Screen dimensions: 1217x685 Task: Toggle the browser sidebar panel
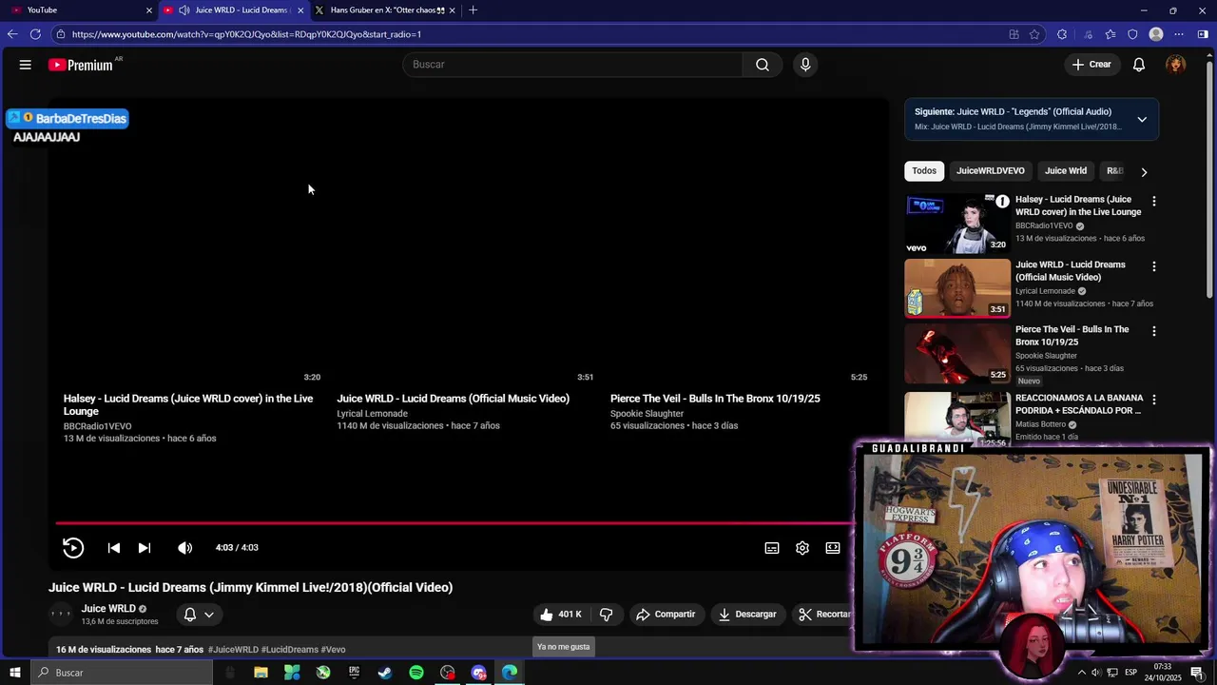point(1203,34)
